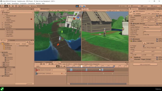
Task: Open Transform component settings gear
Action: pos(161,16)
